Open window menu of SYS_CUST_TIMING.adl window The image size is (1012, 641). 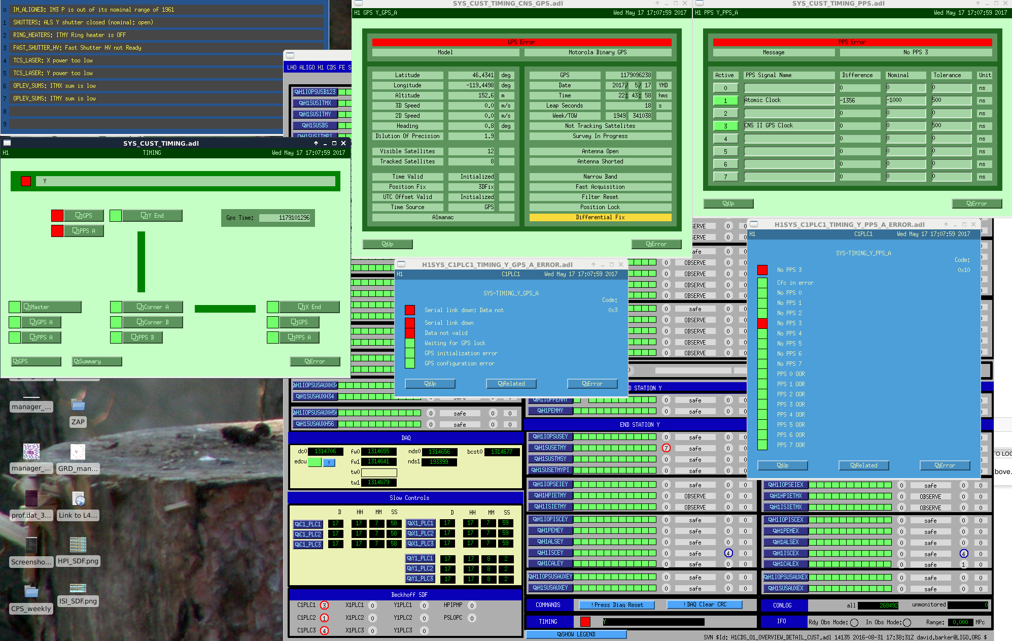point(7,143)
